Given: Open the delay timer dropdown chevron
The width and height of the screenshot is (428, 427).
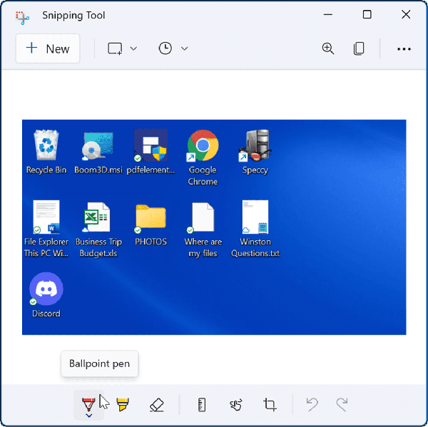Looking at the screenshot, I should pos(185,48).
